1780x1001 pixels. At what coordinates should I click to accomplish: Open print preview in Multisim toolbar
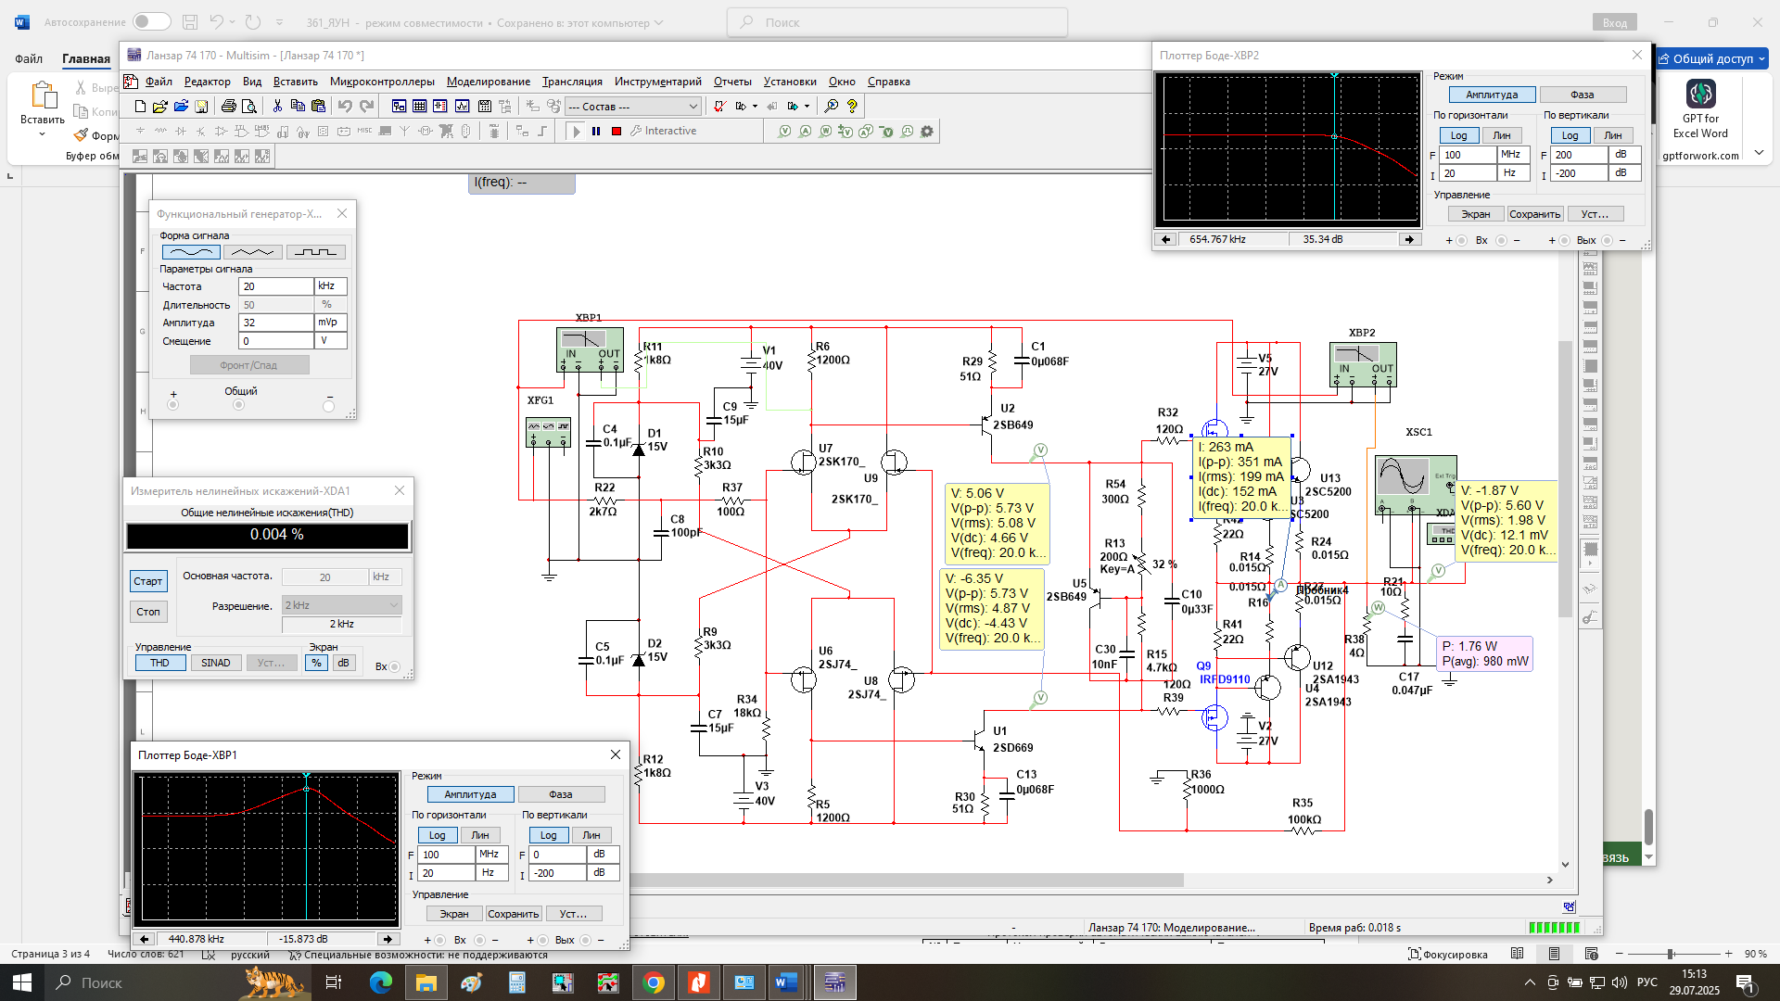pyautogui.click(x=249, y=107)
